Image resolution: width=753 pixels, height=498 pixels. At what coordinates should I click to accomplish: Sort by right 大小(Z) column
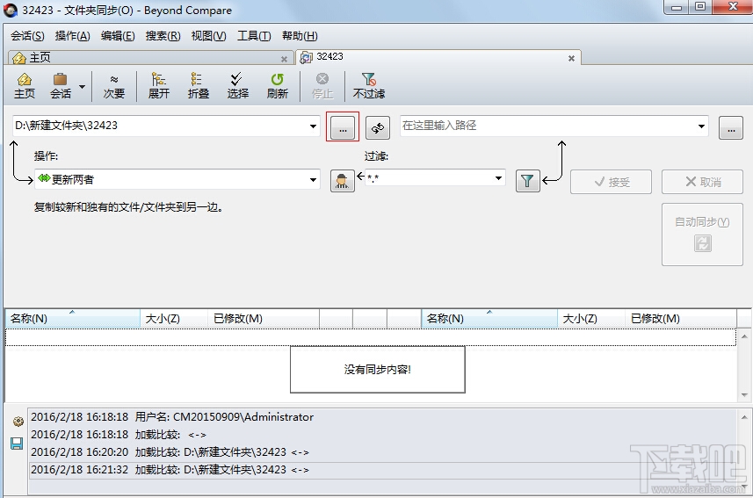coord(591,319)
